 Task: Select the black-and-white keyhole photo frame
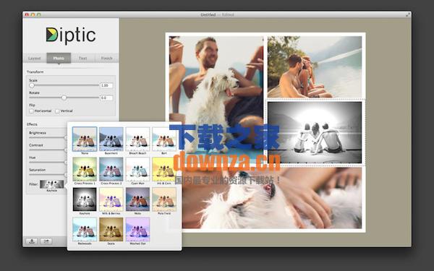(x=315, y=132)
